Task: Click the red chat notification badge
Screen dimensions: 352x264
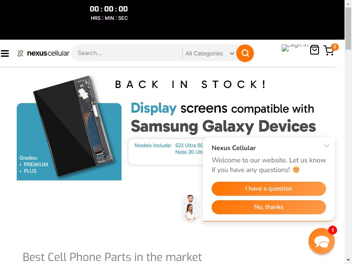Action: 332,230
